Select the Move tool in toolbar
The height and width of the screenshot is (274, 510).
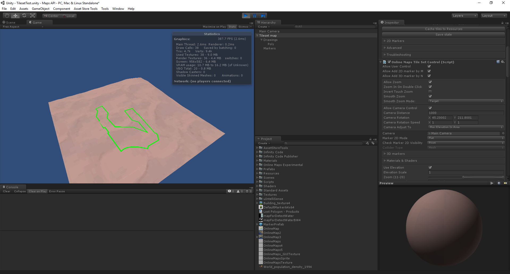15,16
